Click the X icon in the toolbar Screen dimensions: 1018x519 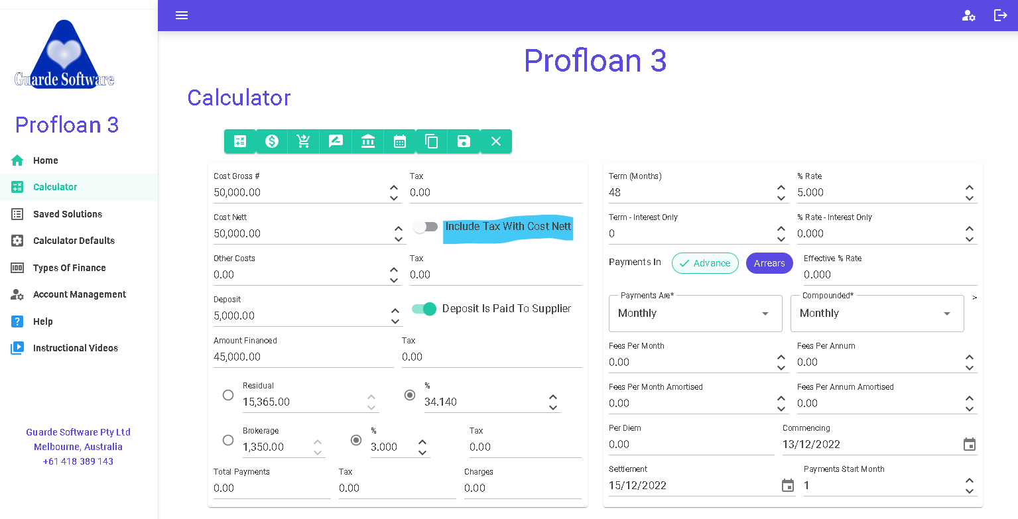[x=495, y=141]
